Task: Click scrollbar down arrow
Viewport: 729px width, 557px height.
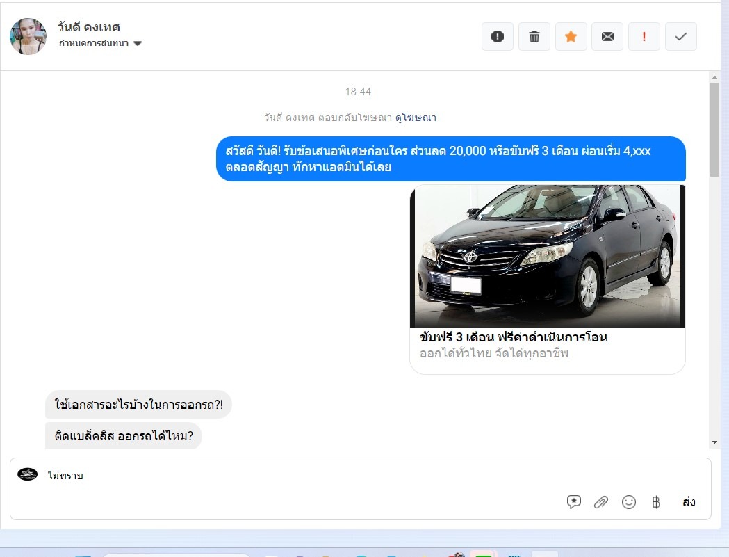Action: pos(714,442)
